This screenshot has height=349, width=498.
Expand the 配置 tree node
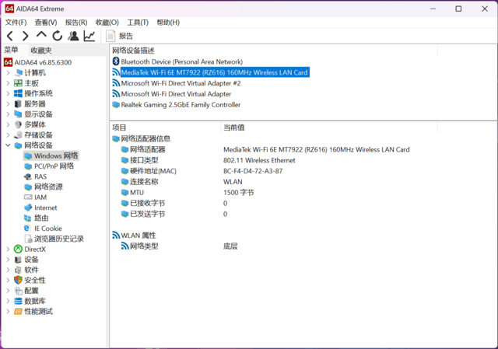8,291
